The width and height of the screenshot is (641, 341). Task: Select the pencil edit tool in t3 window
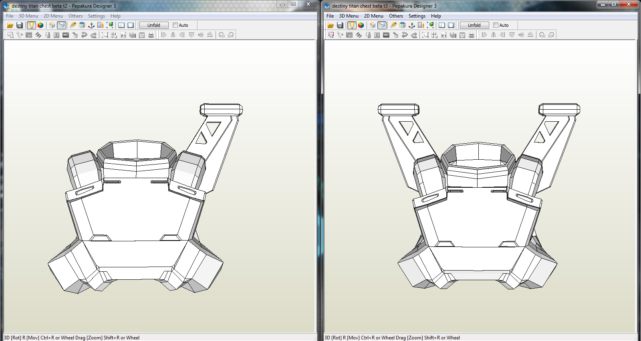pyautogui.click(x=393, y=25)
